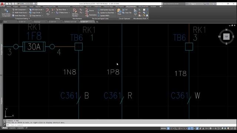This screenshot has width=237, height=133.
Task: Click Destination signal arrow tool
Action: click(x=91, y=15)
